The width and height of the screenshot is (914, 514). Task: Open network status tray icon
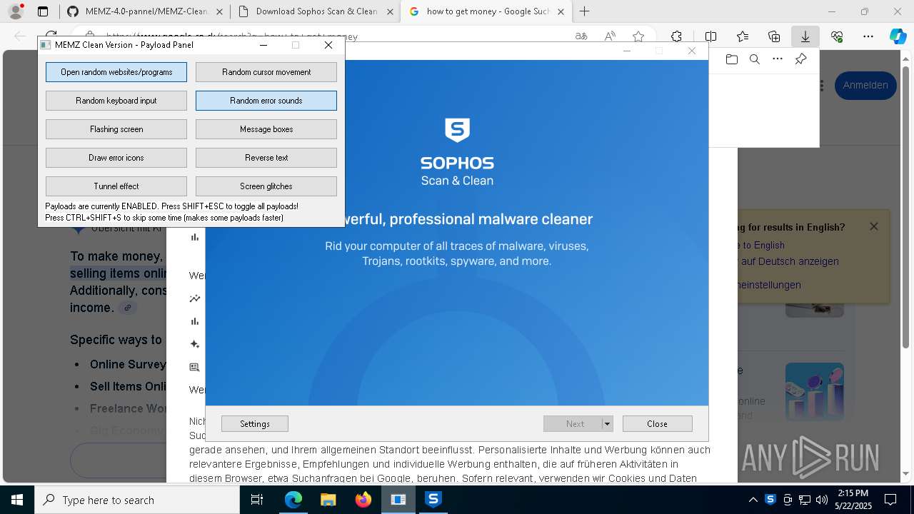tap(805, 500)
